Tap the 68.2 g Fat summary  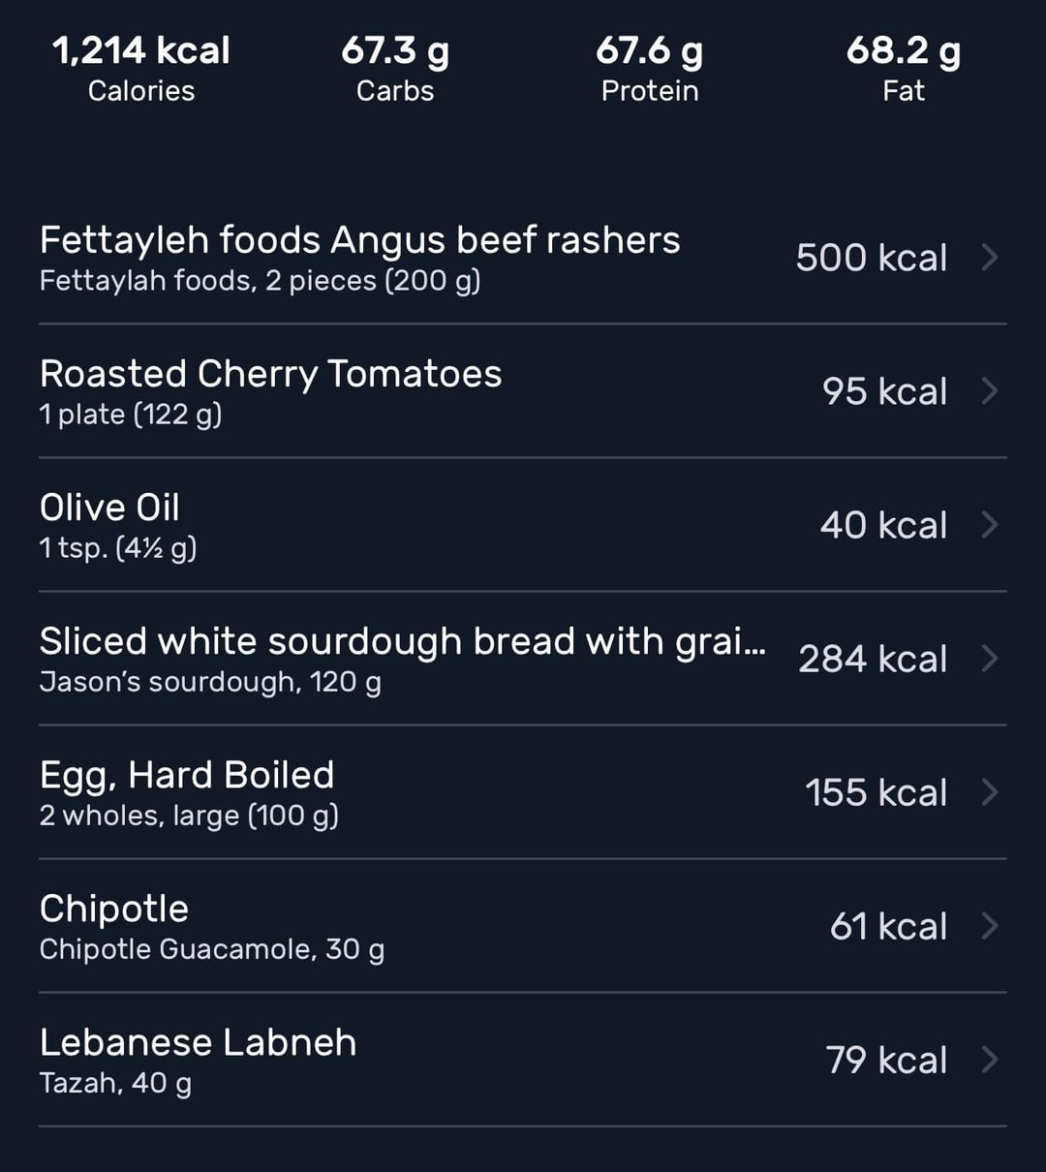904,68
